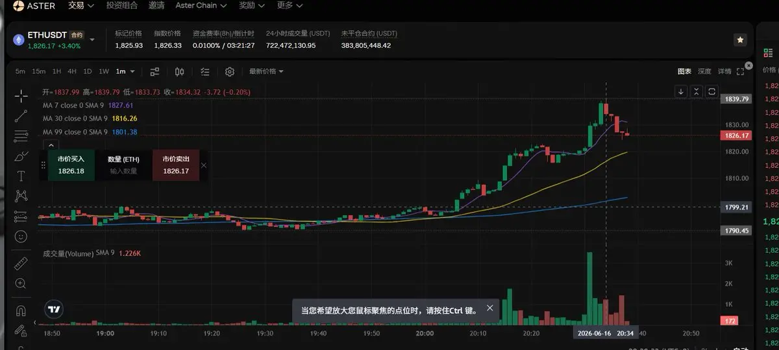Enter fullscreen chart mode icon
The width and height of the screenshot is (779, 350).
[740, 71]
